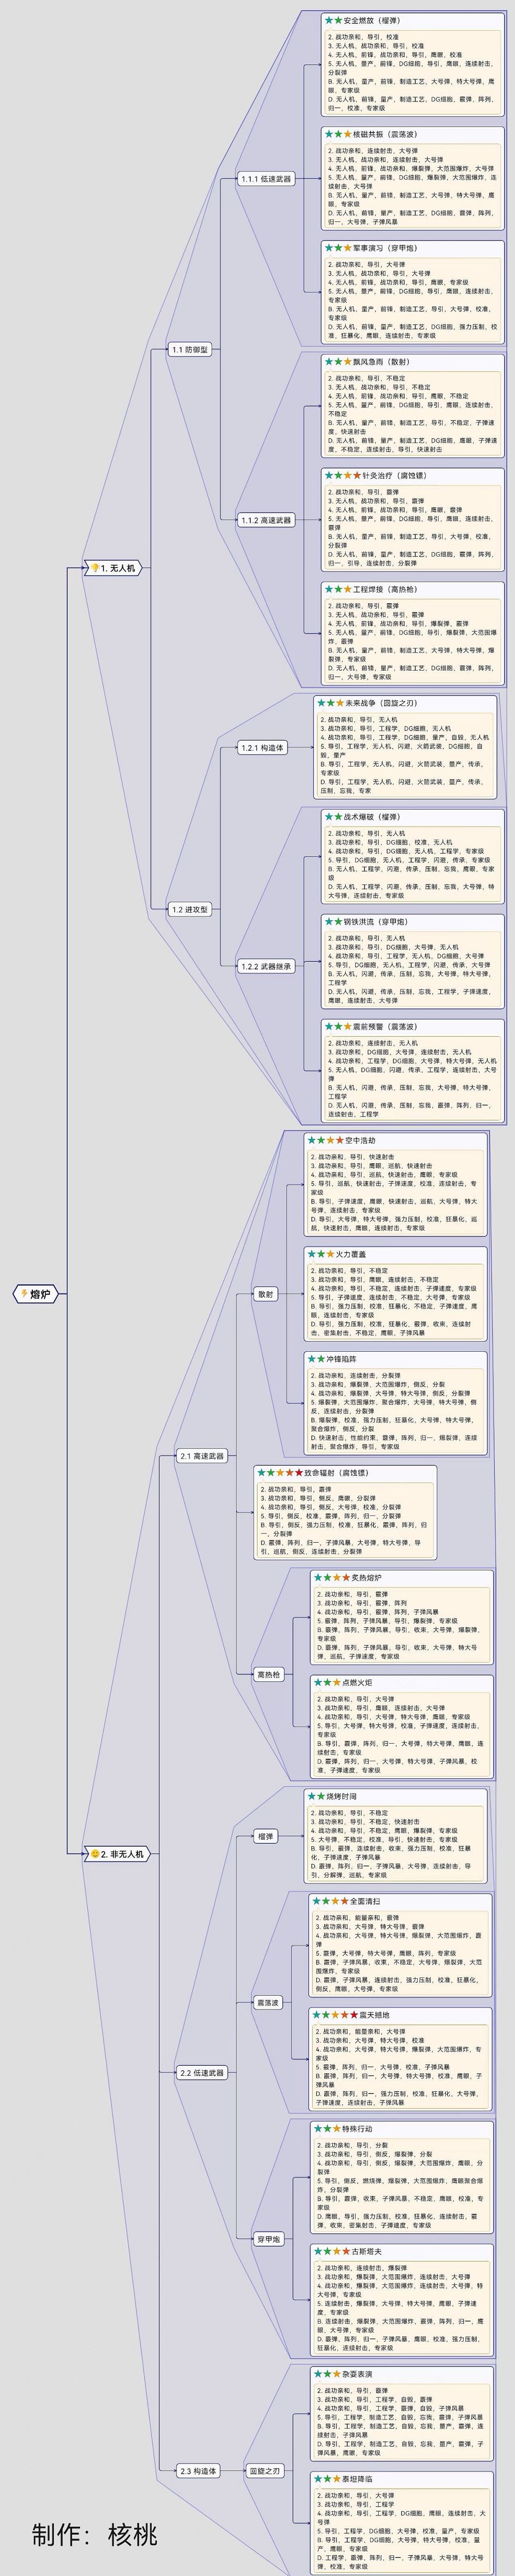Click card title 杂耍表演
This screenshot has width=515, height=2576.
click(357, 2373)
